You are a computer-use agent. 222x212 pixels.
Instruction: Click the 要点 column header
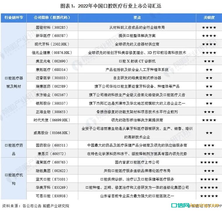(137, 18)
